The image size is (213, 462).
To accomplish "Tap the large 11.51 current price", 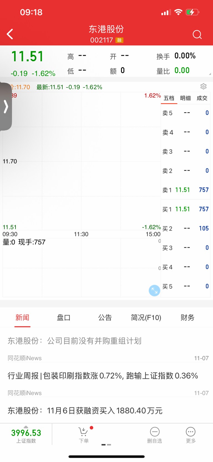I will pyautogui.click(x=27, y=56).
